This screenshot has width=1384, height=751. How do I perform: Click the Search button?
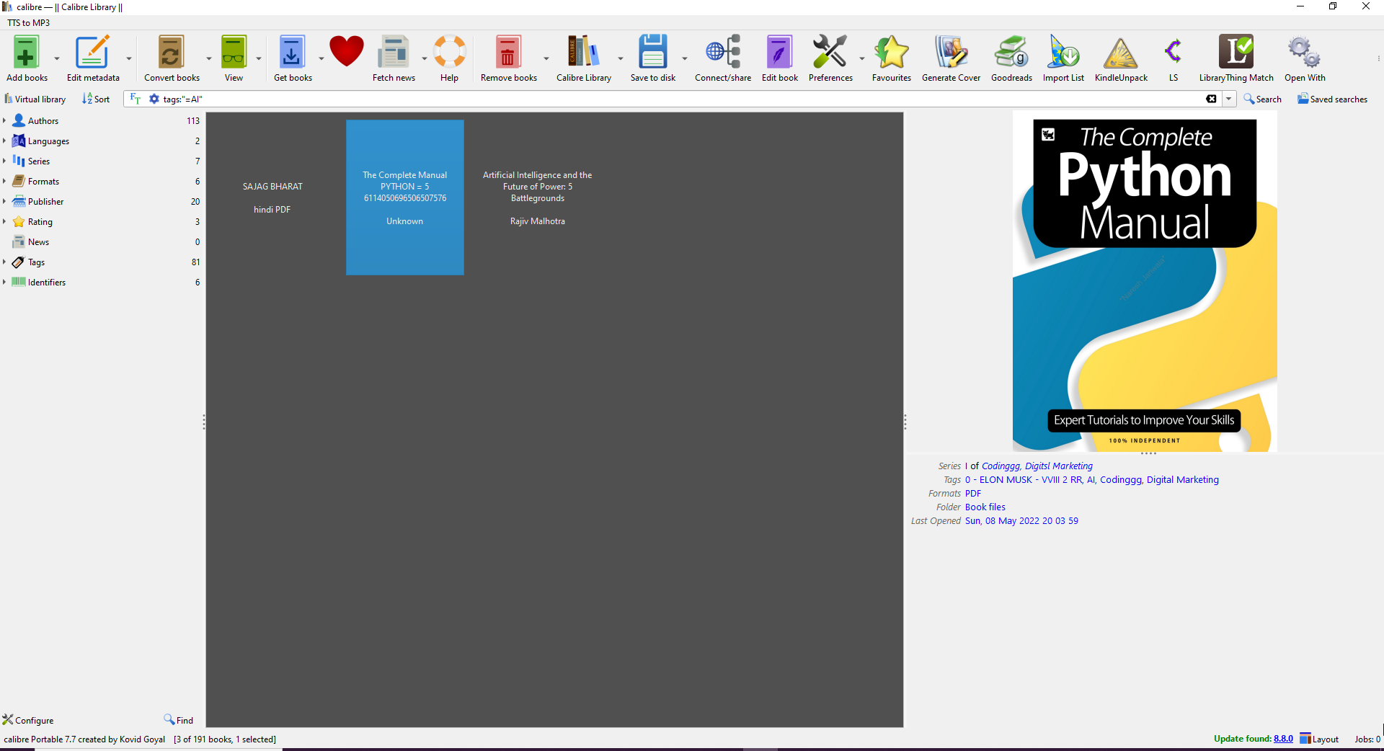pos(1262,99)
